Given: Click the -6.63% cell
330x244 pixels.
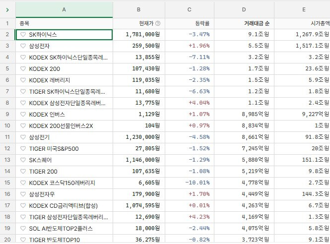Looking at the screenshot, I should (x=190, y=91).
